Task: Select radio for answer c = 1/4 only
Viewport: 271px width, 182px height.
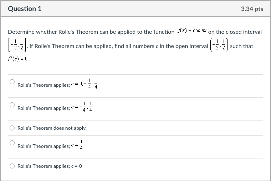Action: tap(12, 143)
